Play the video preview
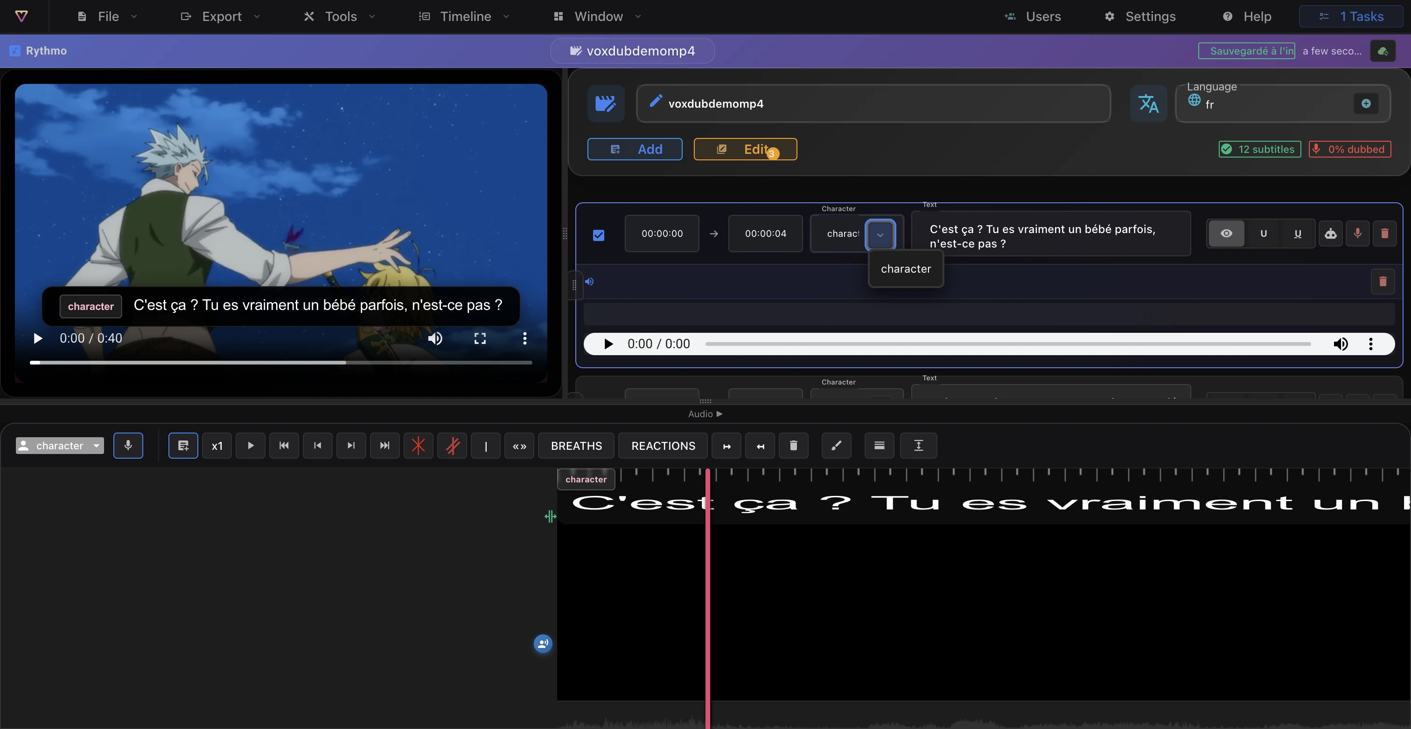Viewport: 1411px width, 729px height. tap(38, 338)
